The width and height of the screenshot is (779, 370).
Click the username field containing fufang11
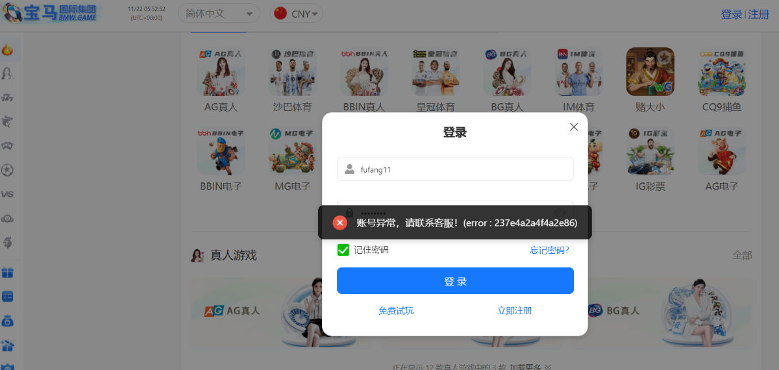pyautogui.click(x=454, y=169)
